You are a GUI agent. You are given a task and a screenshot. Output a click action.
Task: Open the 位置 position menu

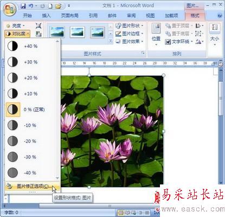tap(156, 34)
